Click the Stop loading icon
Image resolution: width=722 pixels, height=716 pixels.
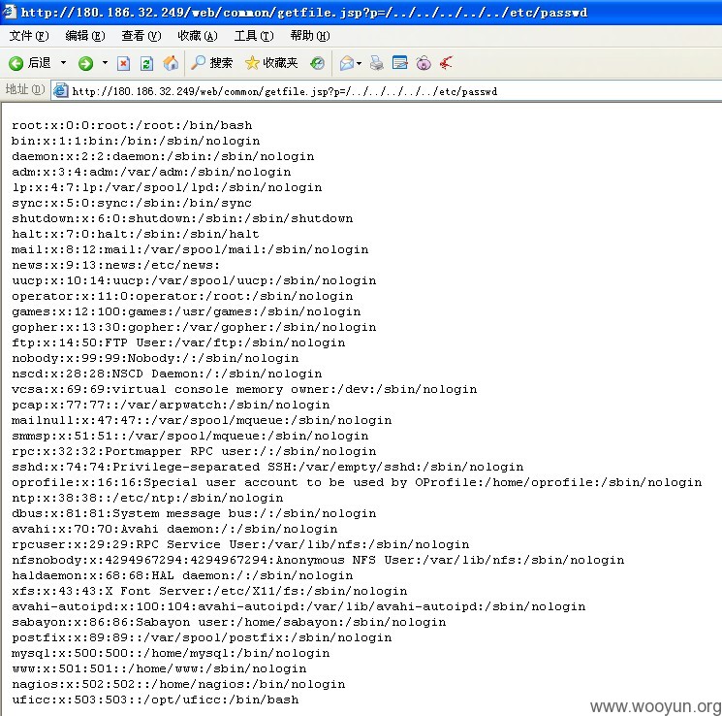pos(123,63)
